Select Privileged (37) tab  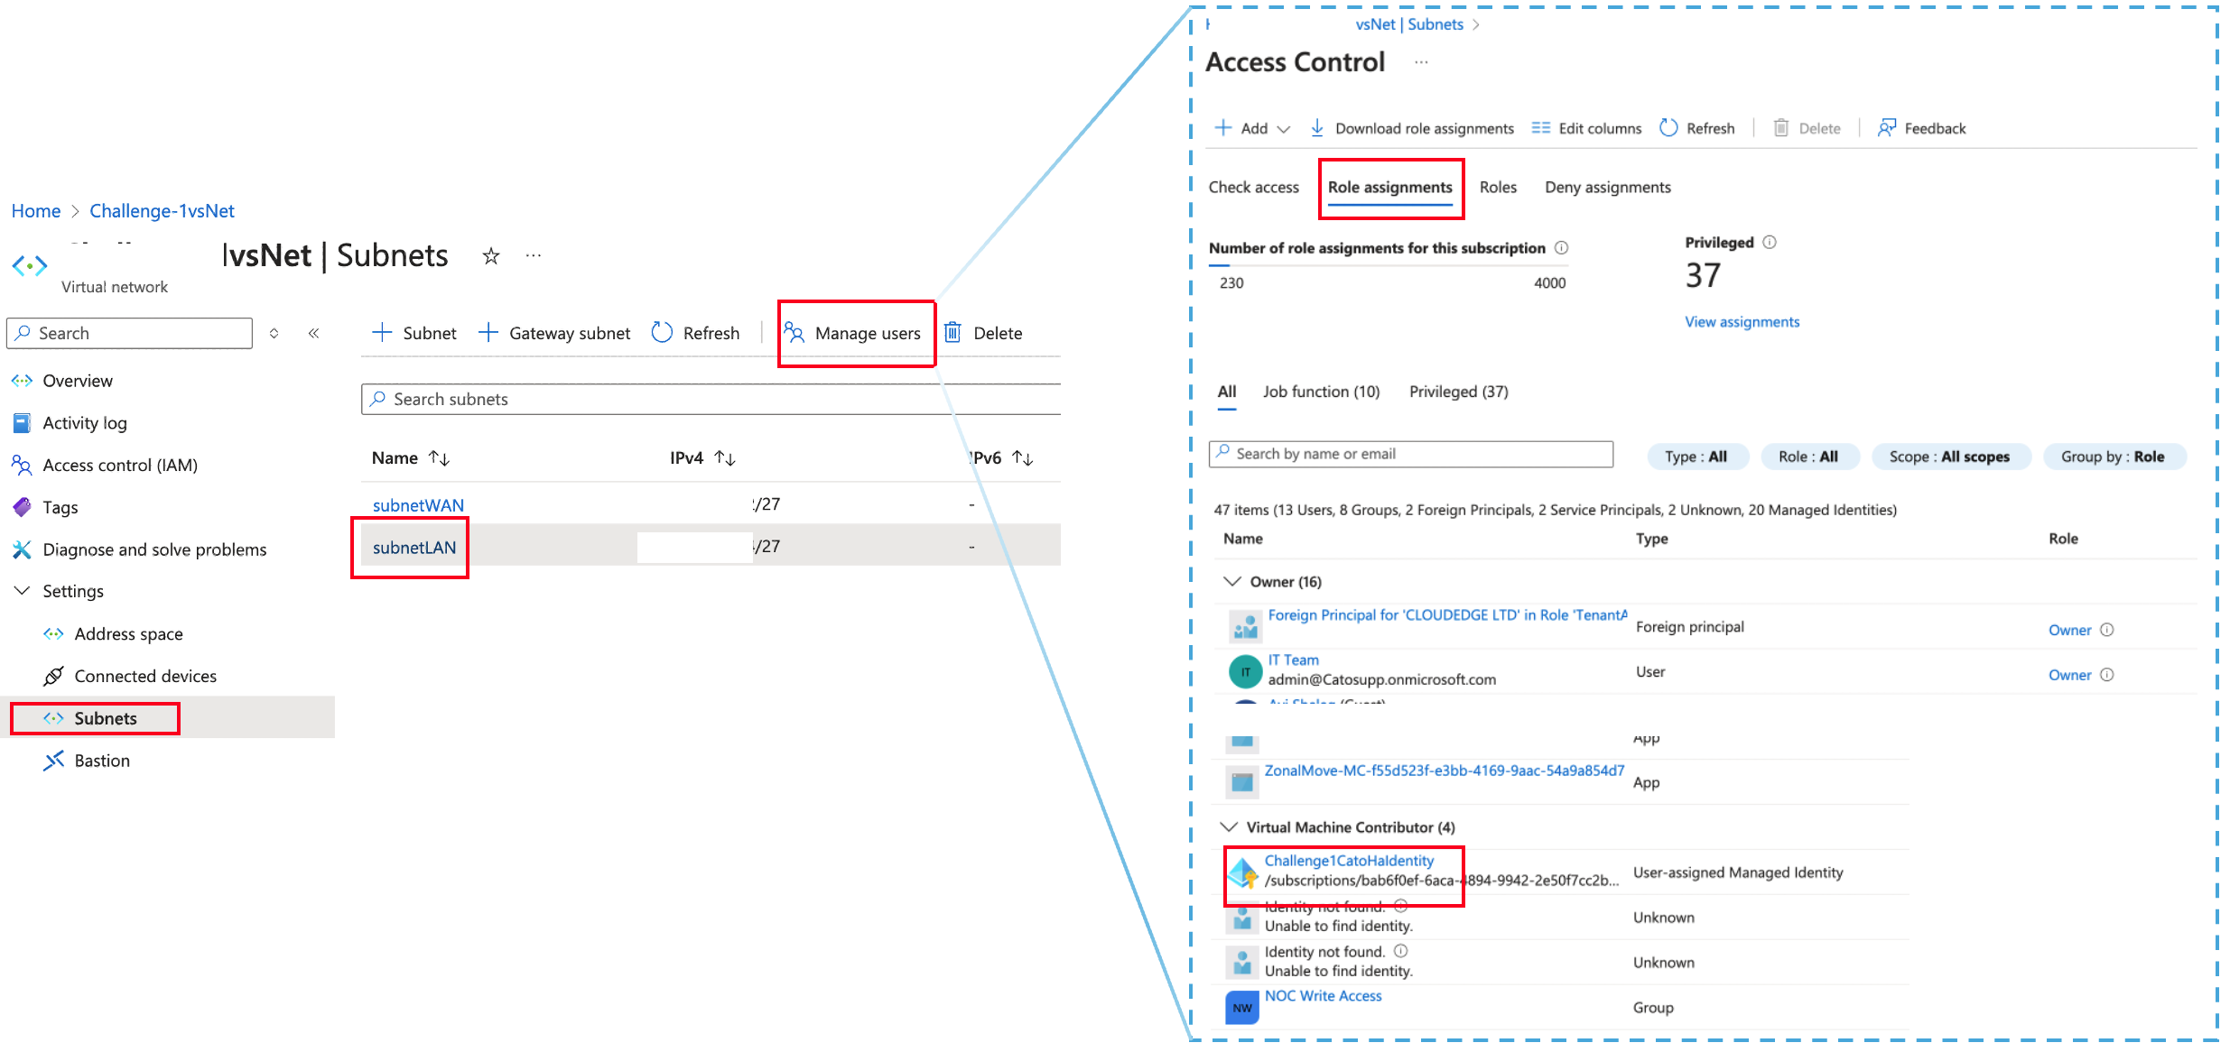point(1459,392)
